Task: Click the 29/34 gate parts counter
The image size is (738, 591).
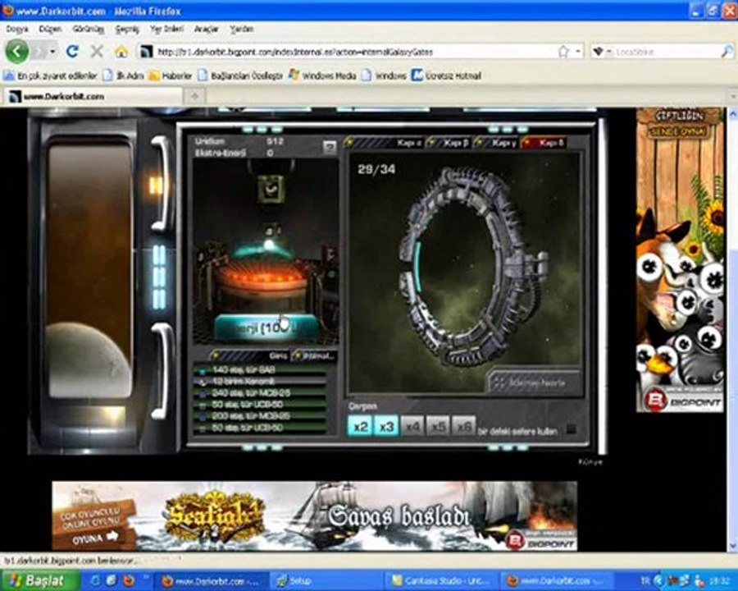Action: coord(376,169)
